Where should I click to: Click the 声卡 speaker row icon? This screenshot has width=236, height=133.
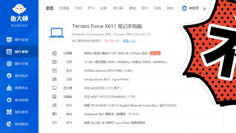click(54, 123)
